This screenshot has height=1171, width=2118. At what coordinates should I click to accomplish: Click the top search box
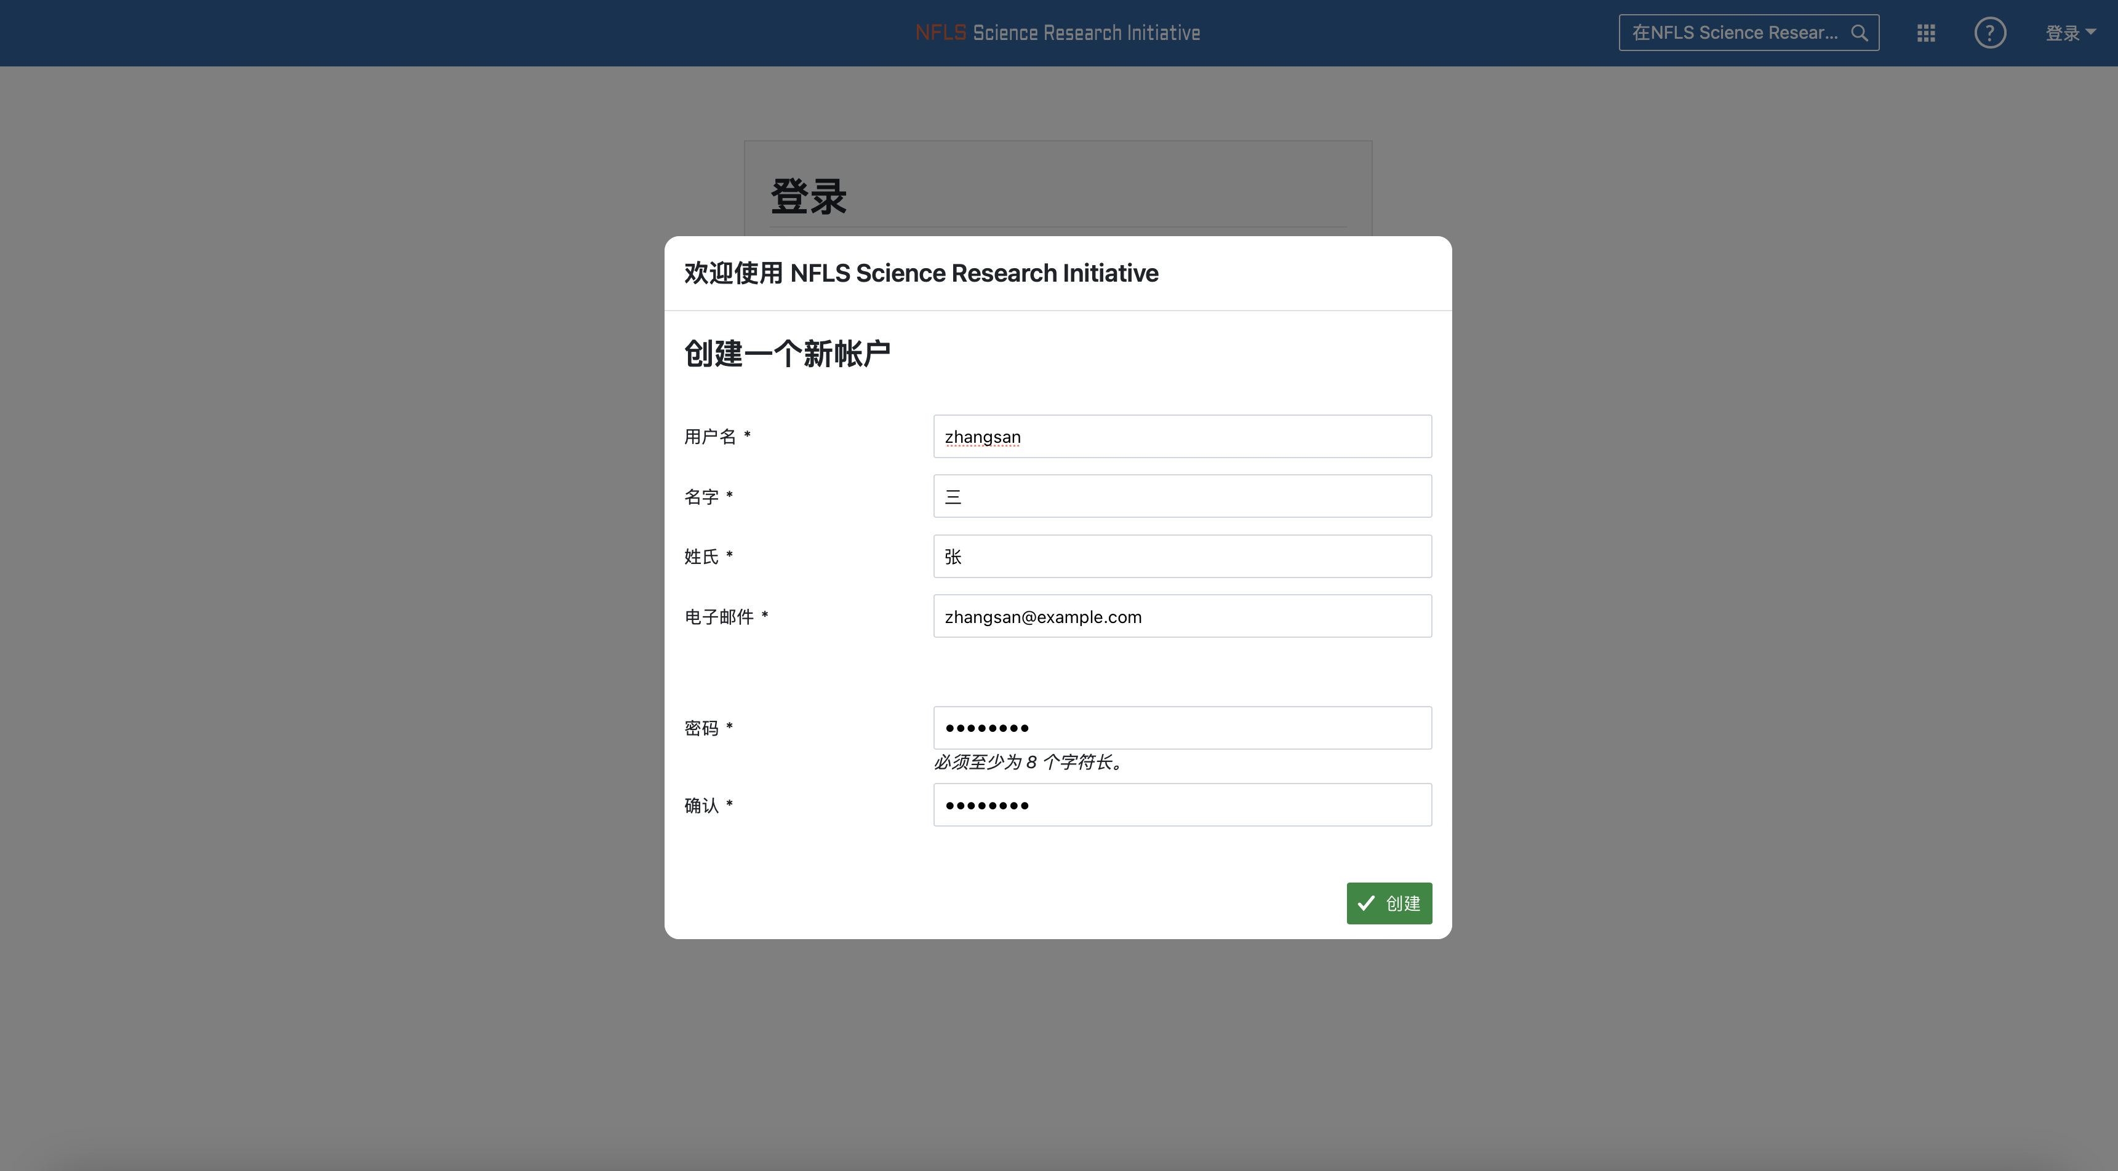(1733, 33)
